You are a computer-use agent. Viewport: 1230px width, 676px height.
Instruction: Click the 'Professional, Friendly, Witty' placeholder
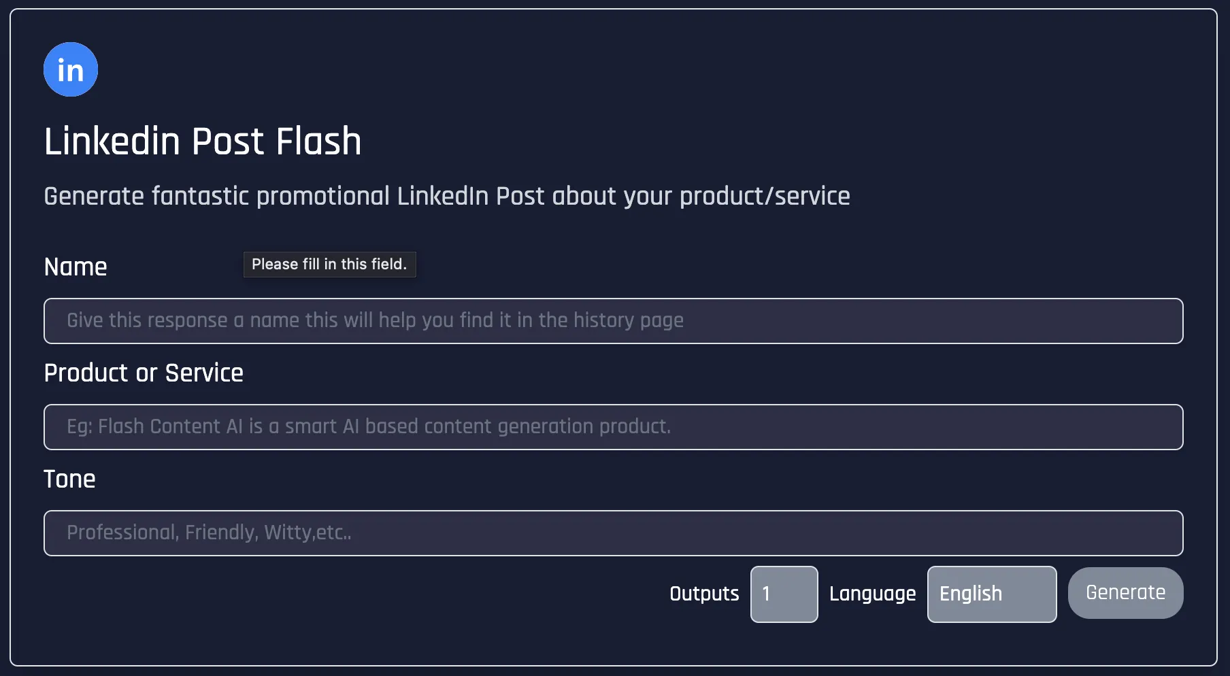[x=209, y=533]
